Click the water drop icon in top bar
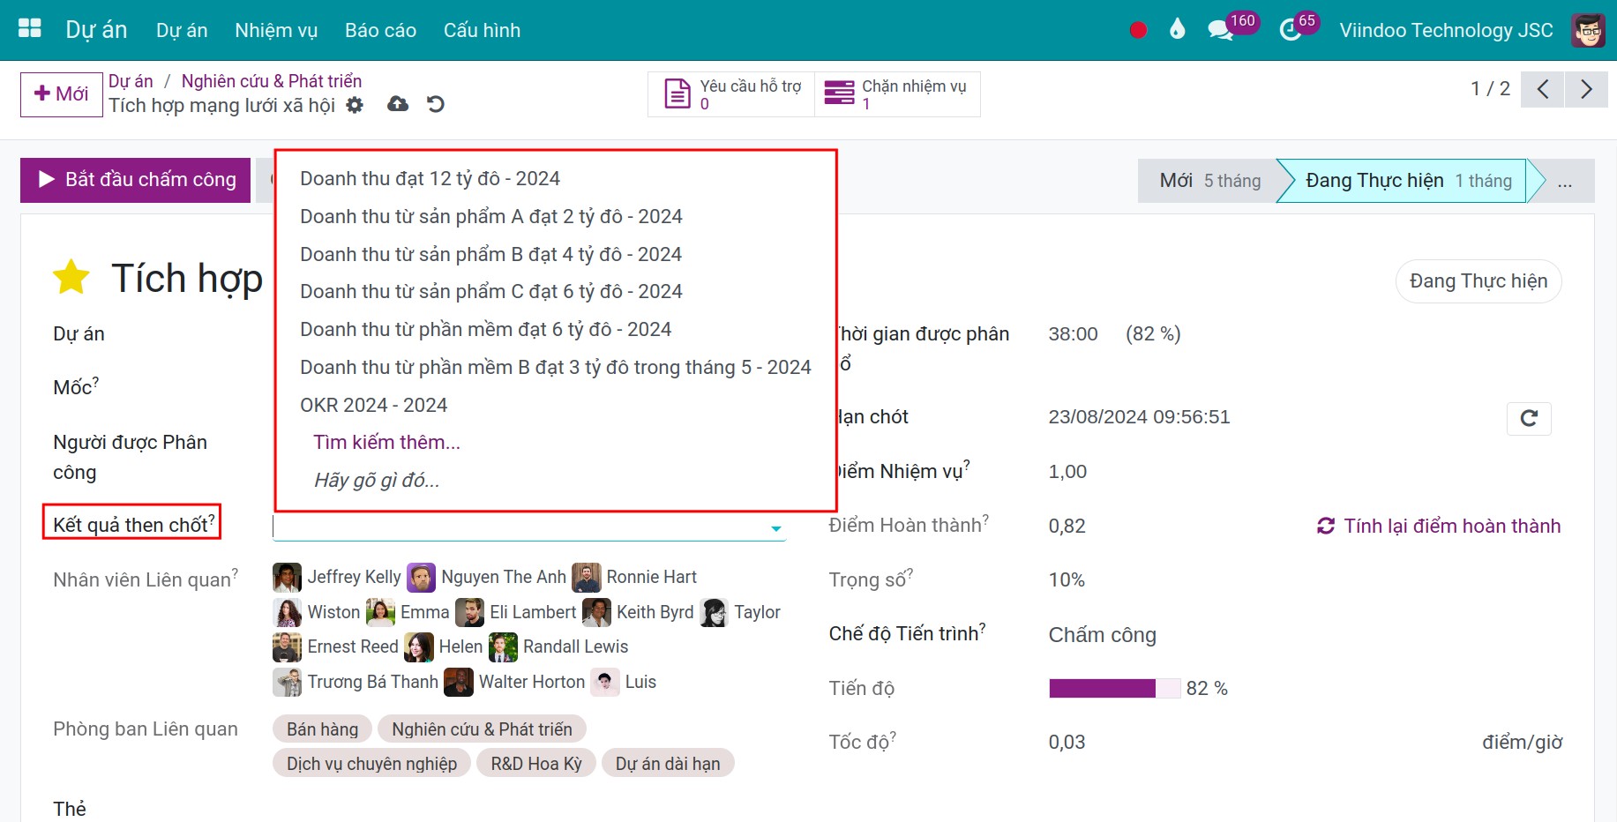The width and height of the screenshot is (1617, 822). [x=1177, y=30]
